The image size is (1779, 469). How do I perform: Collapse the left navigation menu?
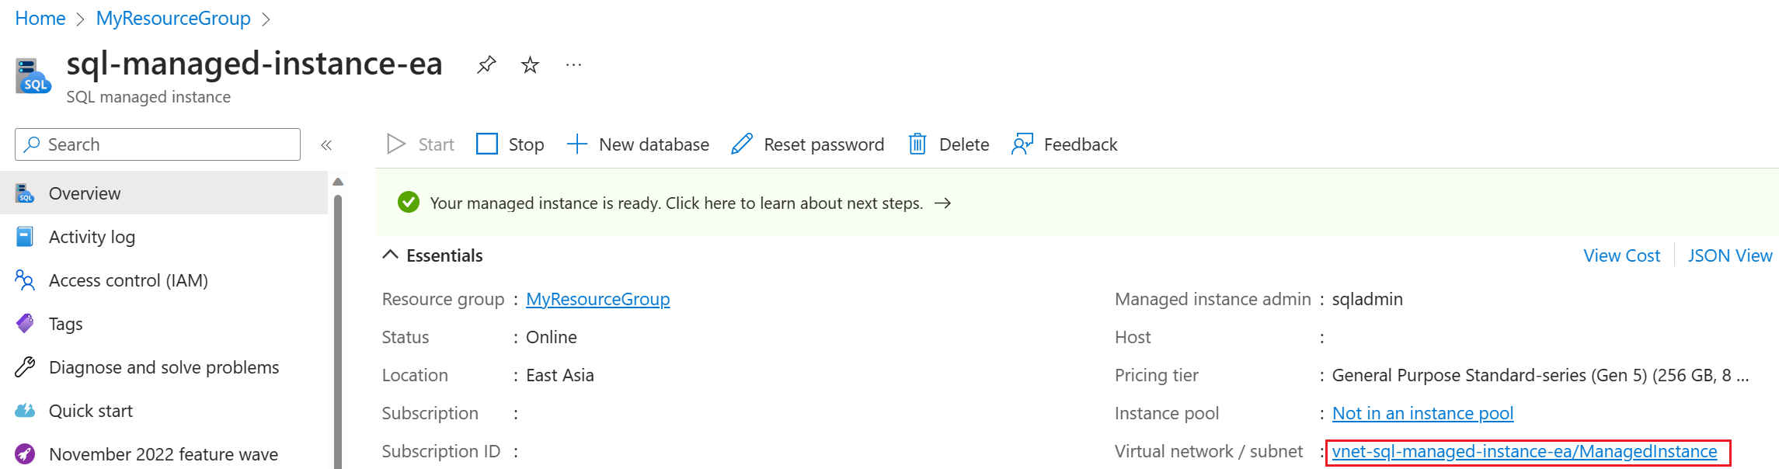[x=326, y=145]
